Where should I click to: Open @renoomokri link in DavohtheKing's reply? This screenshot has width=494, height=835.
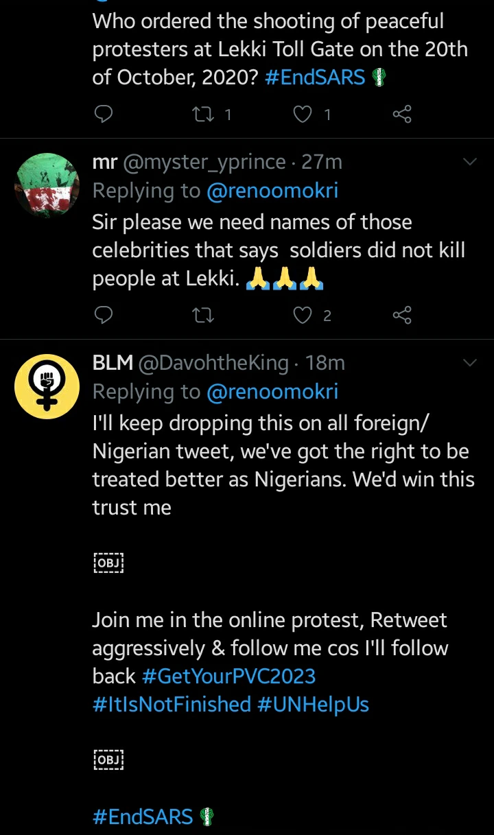(272, 392)
